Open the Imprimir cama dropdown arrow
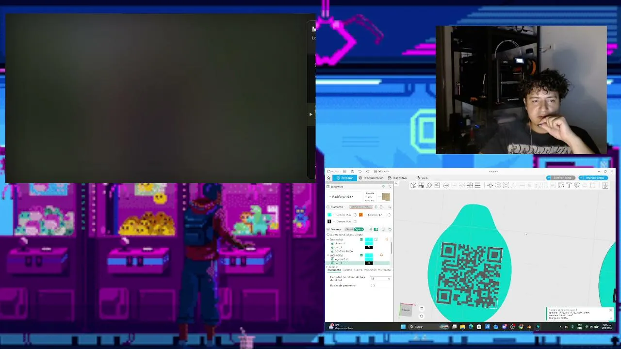Screen dimensions: 621x349 coord(582,178)
